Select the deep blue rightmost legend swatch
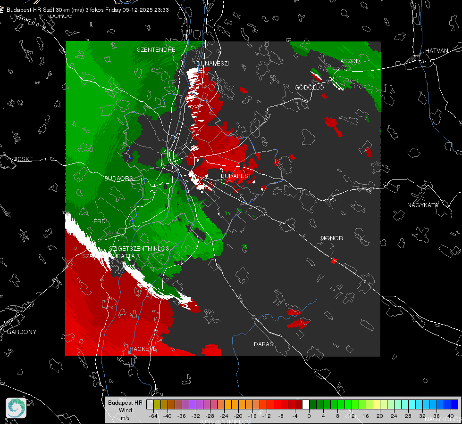This screenshot has height=424, width=462. pyautogui.click(x=454, y=405)
